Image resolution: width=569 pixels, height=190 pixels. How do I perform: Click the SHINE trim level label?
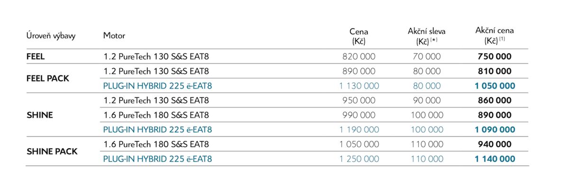(39, 115)
